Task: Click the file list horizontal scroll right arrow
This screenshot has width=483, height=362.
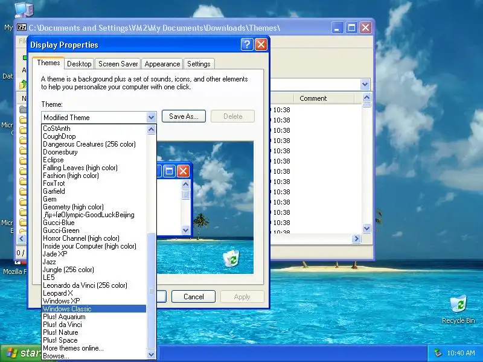Action: [x=356, y=238]
